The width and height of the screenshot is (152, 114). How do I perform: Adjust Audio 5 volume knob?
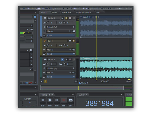click(48, 64)
